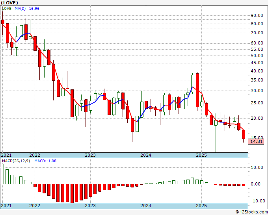Click the 10.00 MACD axis label
Viewport: 268px width, 215px height.
257,167
